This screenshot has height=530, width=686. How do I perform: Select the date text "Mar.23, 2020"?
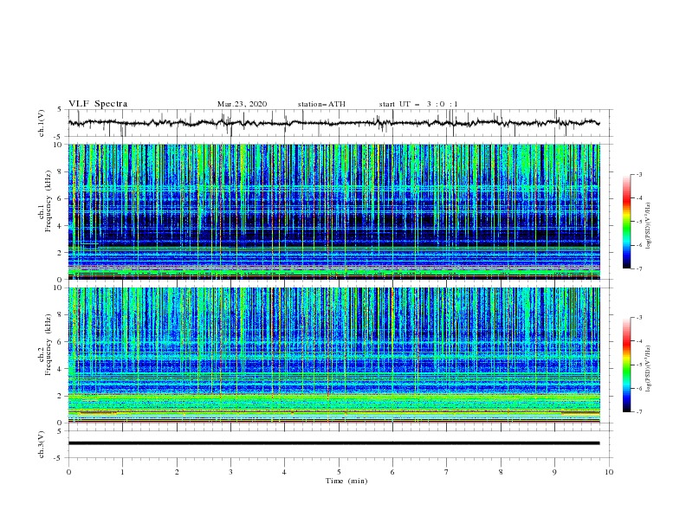click(242, 104)
